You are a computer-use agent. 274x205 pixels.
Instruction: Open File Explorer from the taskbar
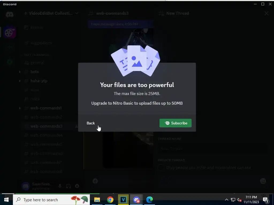[x=97, y=200]
